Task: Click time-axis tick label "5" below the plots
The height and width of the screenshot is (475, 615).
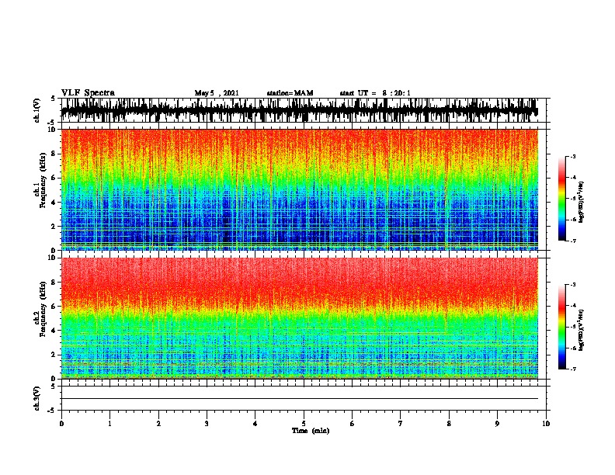Action: [304, 424]
